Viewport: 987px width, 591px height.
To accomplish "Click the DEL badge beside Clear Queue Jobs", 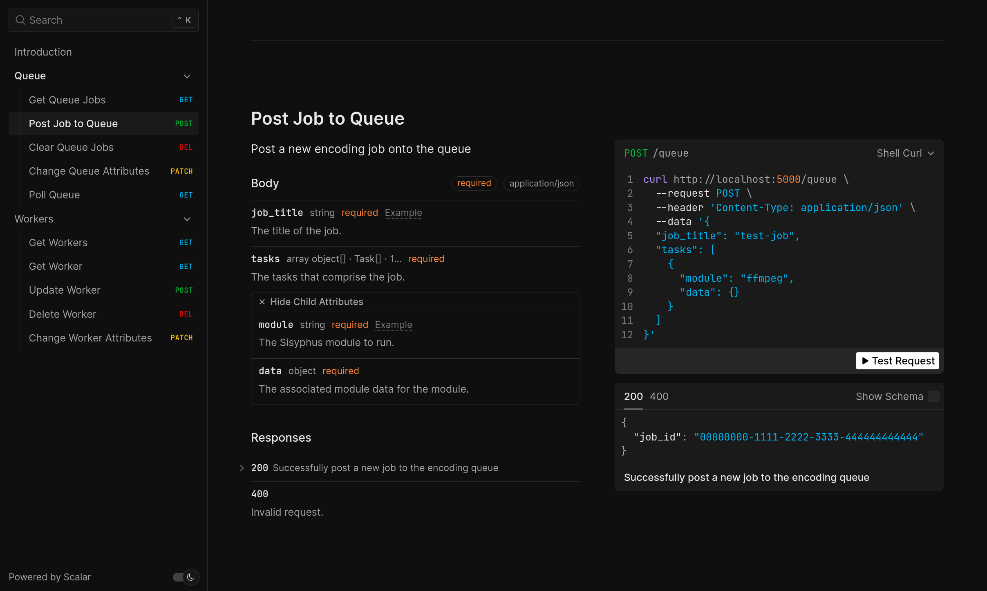I will 186,147.
